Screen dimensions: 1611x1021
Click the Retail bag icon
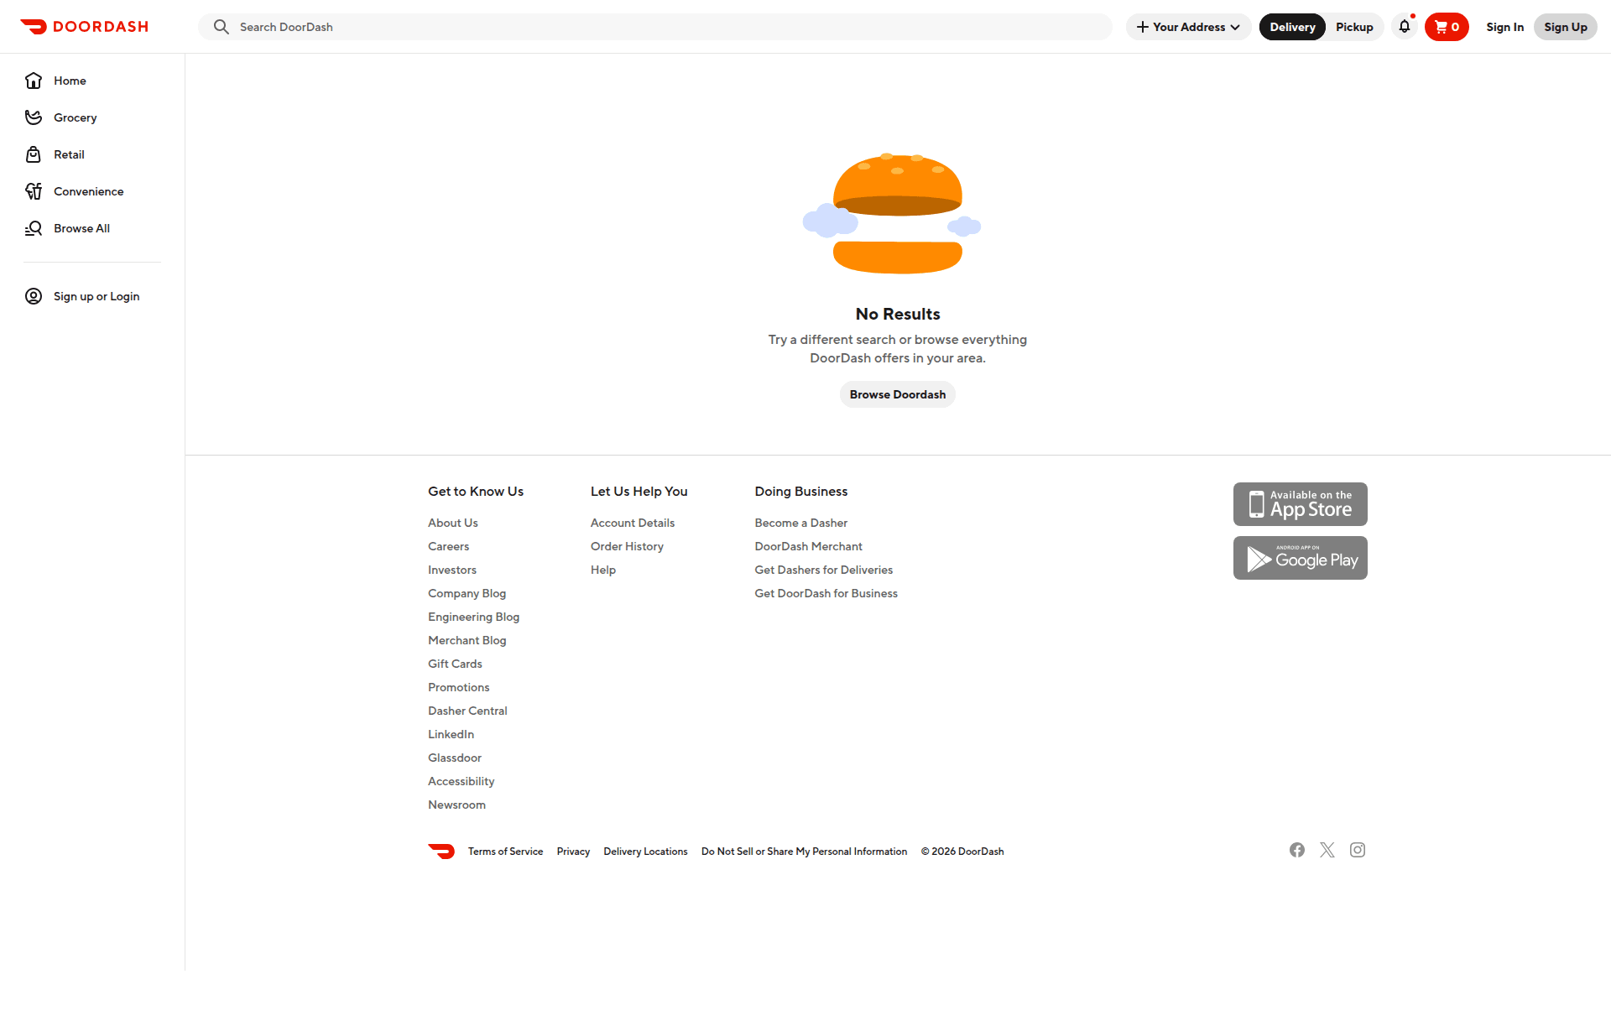(x=34, y=154)
